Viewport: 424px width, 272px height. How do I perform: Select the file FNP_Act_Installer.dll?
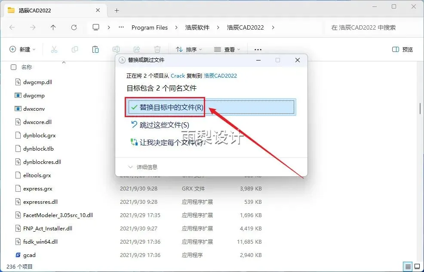click(48, 228)
